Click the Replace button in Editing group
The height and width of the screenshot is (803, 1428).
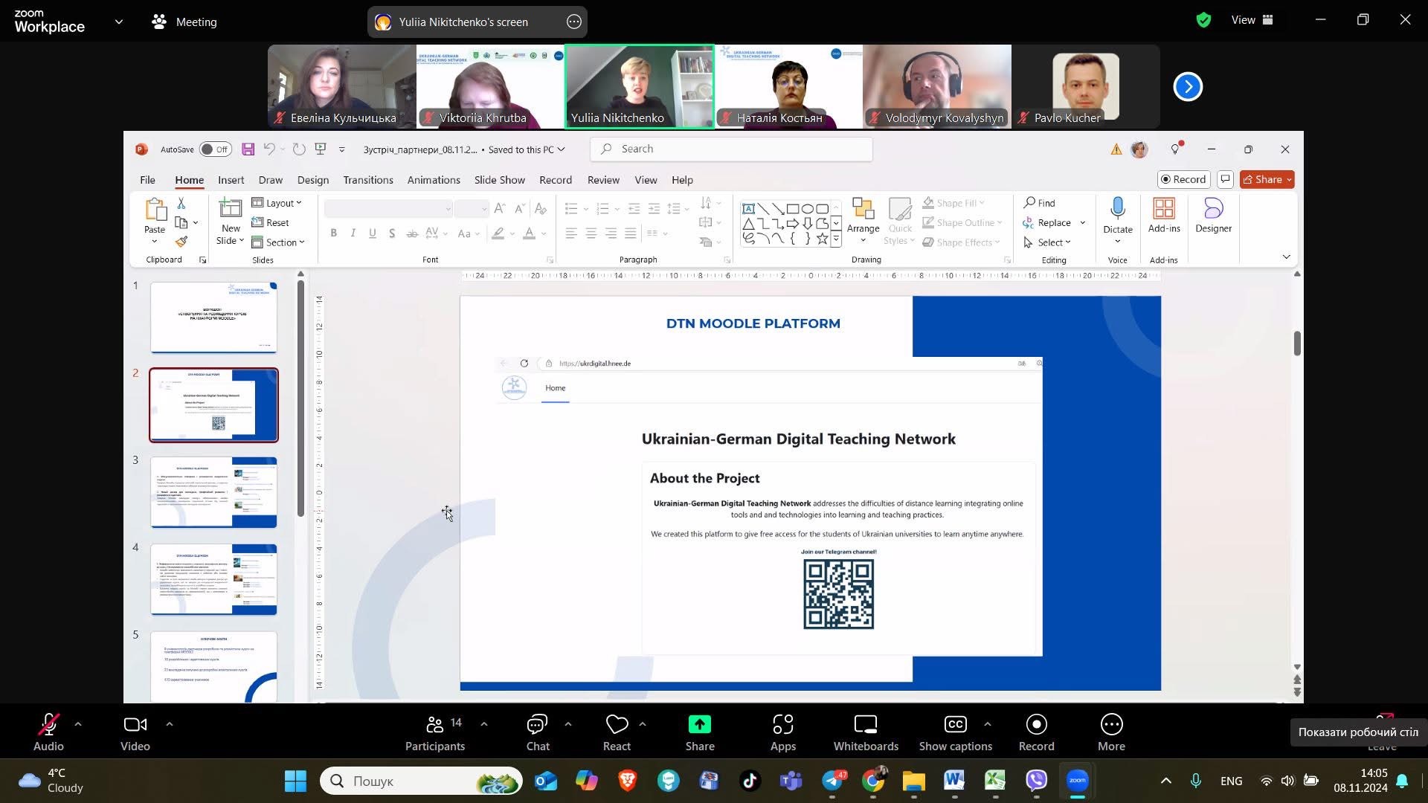[x=1047, y=222]
